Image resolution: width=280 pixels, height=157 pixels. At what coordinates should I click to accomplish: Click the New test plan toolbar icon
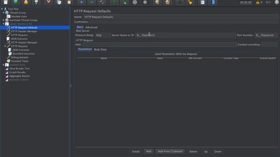[x=6, y=2]
